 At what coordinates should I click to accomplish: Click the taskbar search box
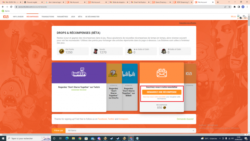[29, 138]
